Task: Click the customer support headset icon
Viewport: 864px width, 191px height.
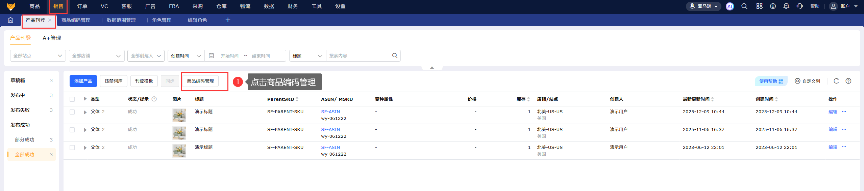Action: pyautogui.click(x=799, y=6)
